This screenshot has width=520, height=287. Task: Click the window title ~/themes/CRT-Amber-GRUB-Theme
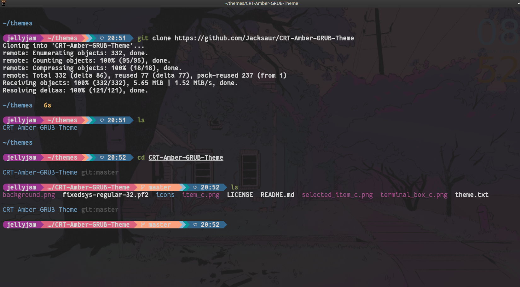pos(261,3)
